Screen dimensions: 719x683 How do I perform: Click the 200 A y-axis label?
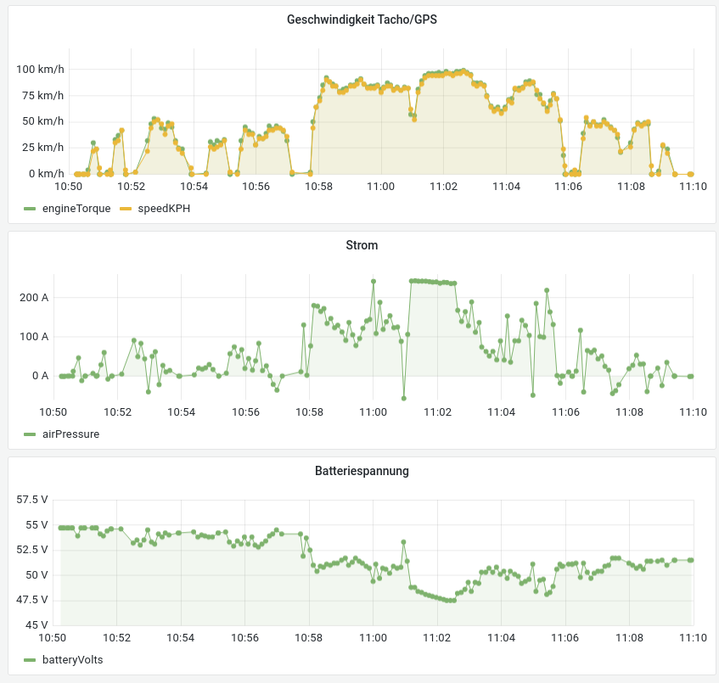coord(34,298)
